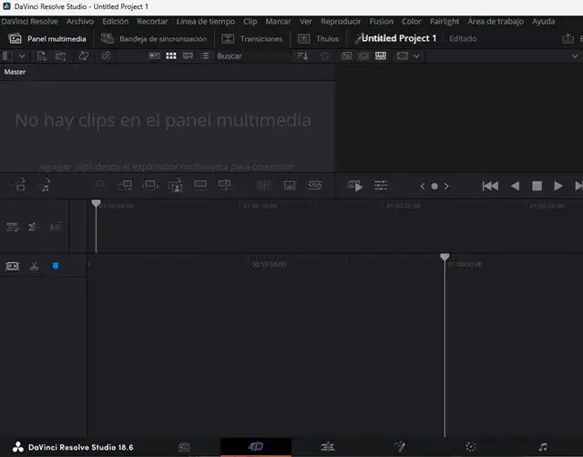Open the Archivo menu
Screen dimensions: 583x457
click(x=80, y=22)
